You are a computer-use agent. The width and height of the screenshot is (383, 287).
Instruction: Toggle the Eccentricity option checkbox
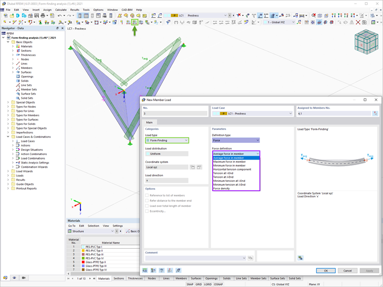(147, 211)
